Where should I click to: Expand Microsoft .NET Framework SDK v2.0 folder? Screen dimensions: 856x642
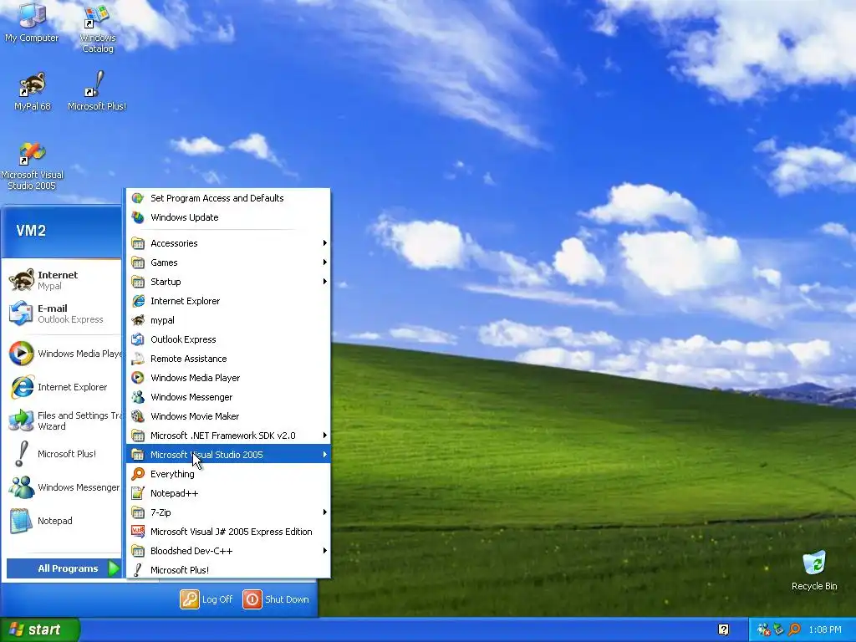click(x=228, y=435)
